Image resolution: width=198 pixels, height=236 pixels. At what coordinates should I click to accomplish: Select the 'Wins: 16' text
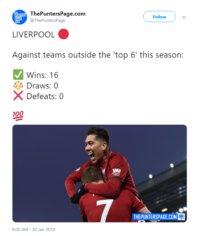42,75
